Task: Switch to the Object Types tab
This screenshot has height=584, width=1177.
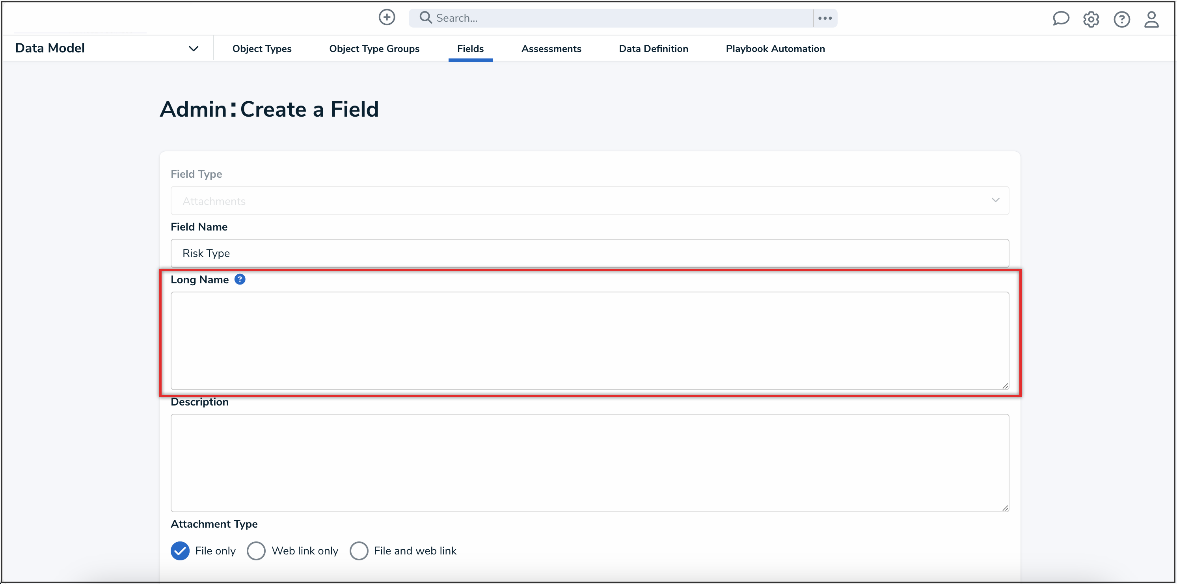Action: click(x=262, y=48)
